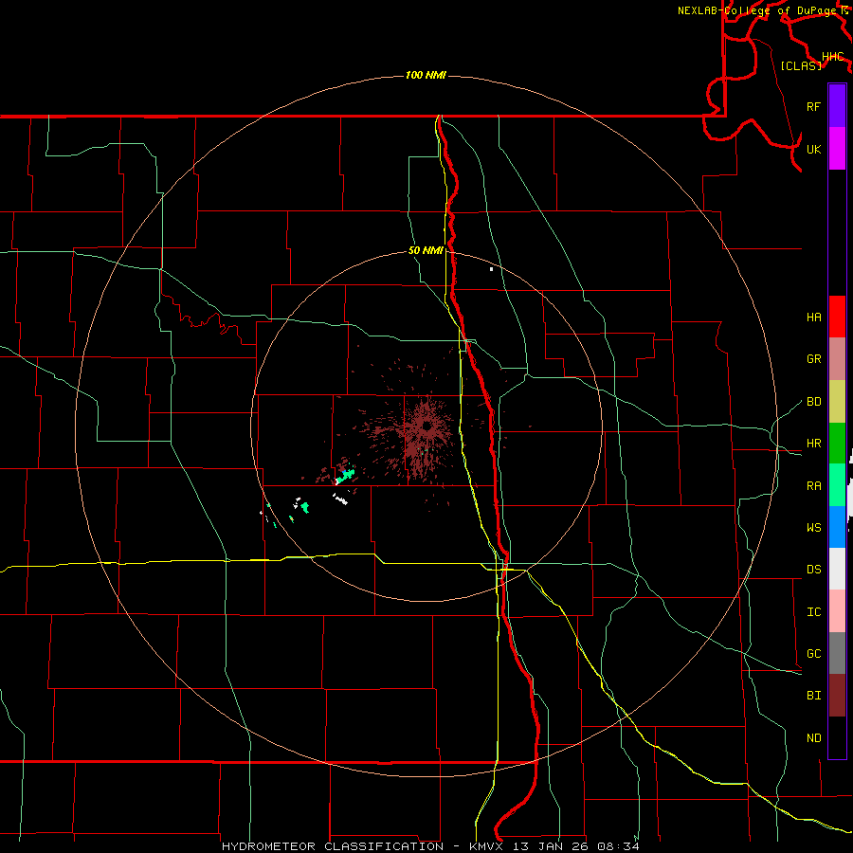The image size is (853, 853).
Task: Click the UK magenta legend swatch
Action: click(837, 149)
